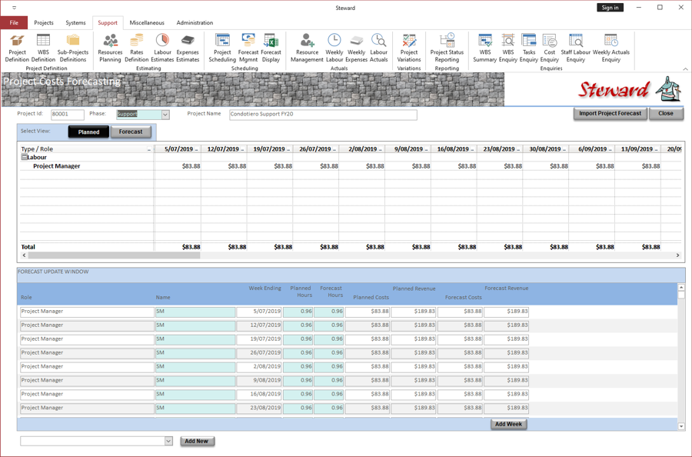Click the grid horizontal scrollbar thumb
Screen dimensions: 692x457
(114, 255)
